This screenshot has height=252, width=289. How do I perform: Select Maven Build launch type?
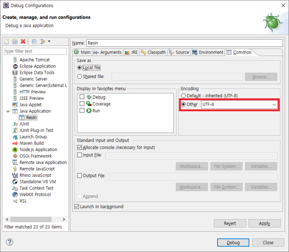31,143
